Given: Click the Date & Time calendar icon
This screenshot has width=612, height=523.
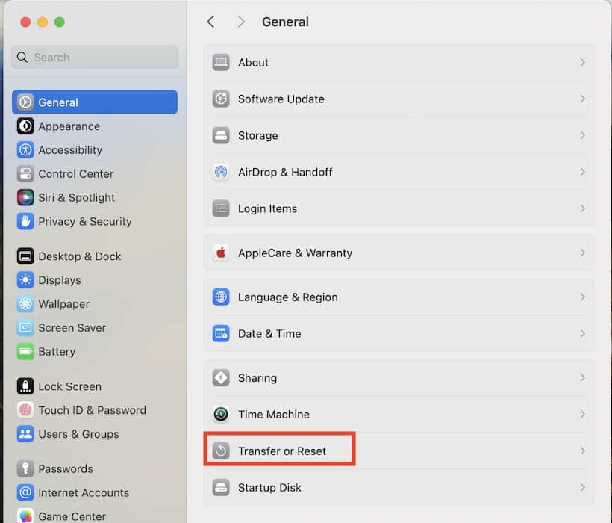Looking at the screenshot, I should (x=221, y=334).
